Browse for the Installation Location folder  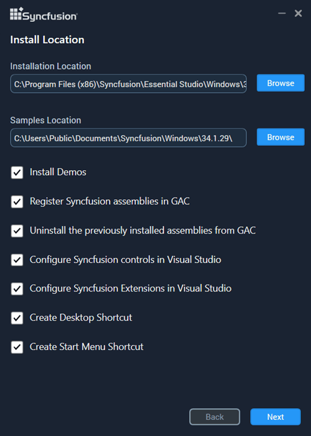point(281,83)
